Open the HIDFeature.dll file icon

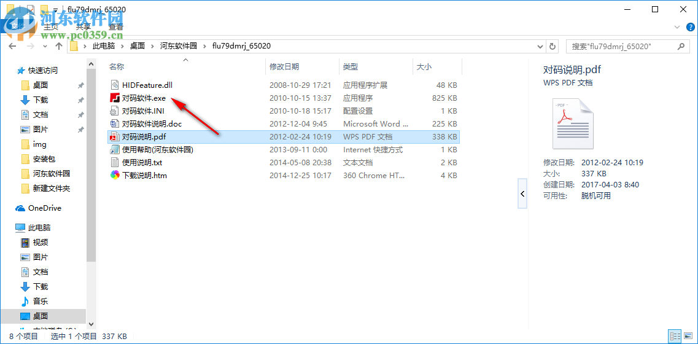coord(115,85)
